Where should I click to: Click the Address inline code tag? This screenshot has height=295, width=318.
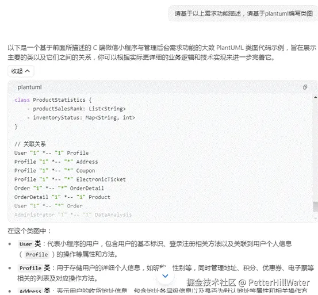coord(30,291)
